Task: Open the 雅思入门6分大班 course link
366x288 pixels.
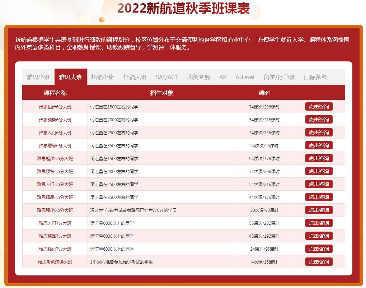Action: [x=55, y=133]
